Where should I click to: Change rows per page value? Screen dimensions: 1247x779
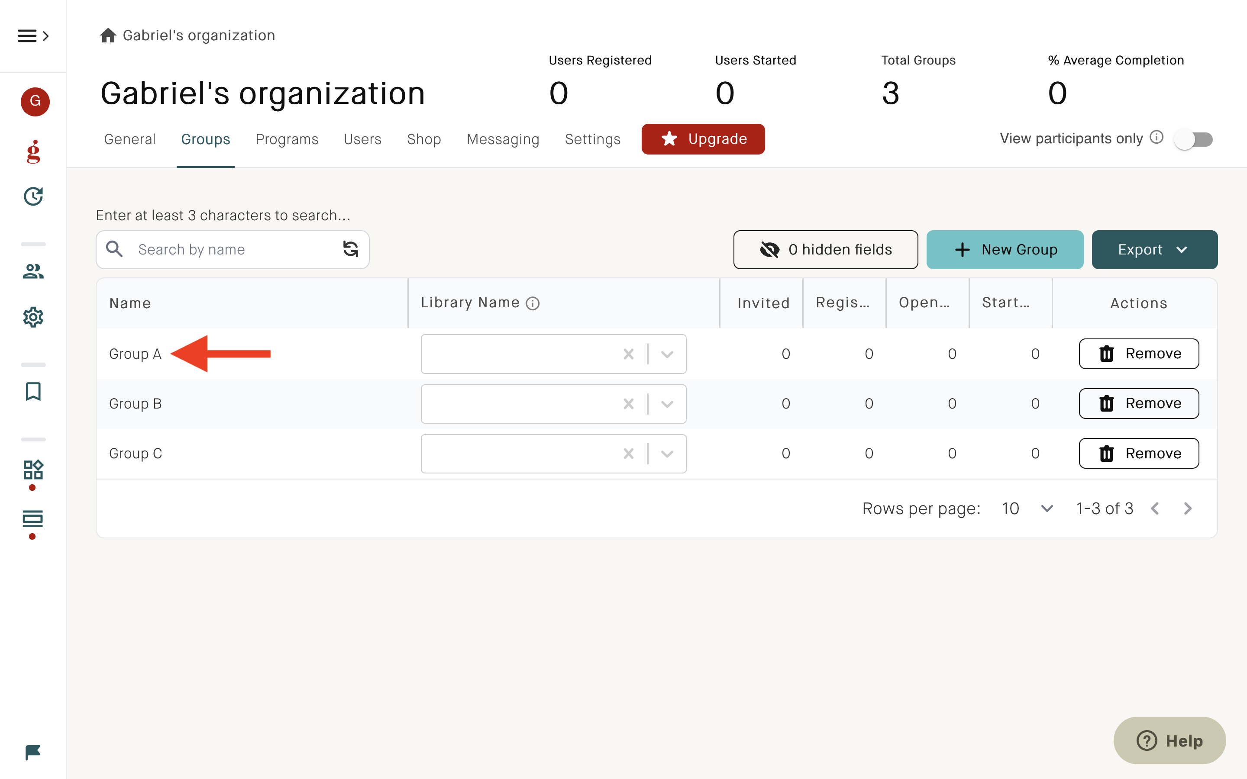coord(1027,509)
